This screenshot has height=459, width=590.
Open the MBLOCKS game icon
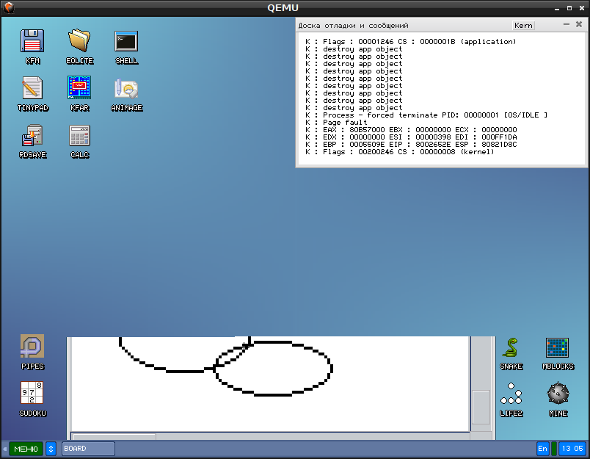(x=558, y=347)
